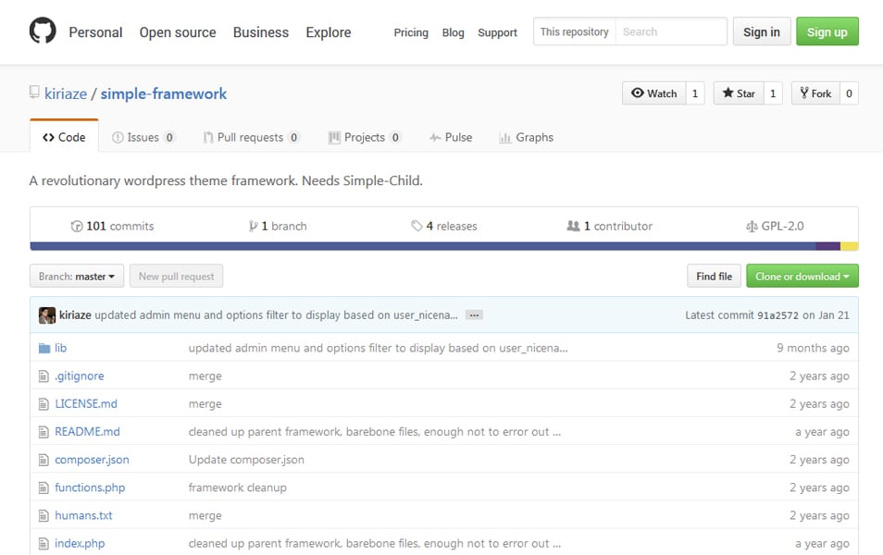
Task: Open the lib folder icon
Action: pos(45,348)
